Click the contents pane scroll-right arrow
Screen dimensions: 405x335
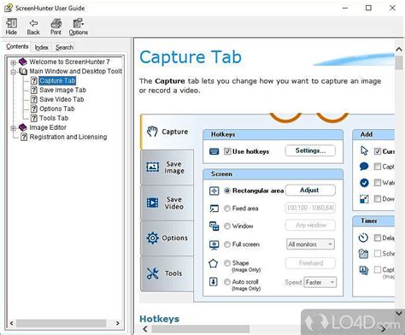117,323
